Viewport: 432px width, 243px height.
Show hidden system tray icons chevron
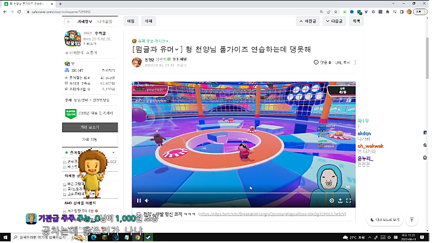pyautogui.click(x=369, y=237)
